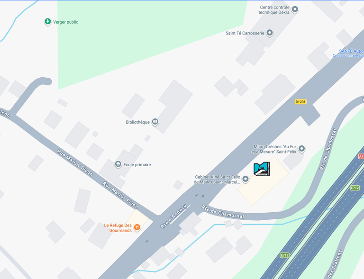Open the SANFÉ Auto concessionnaire label

click(x=348, y=53)
